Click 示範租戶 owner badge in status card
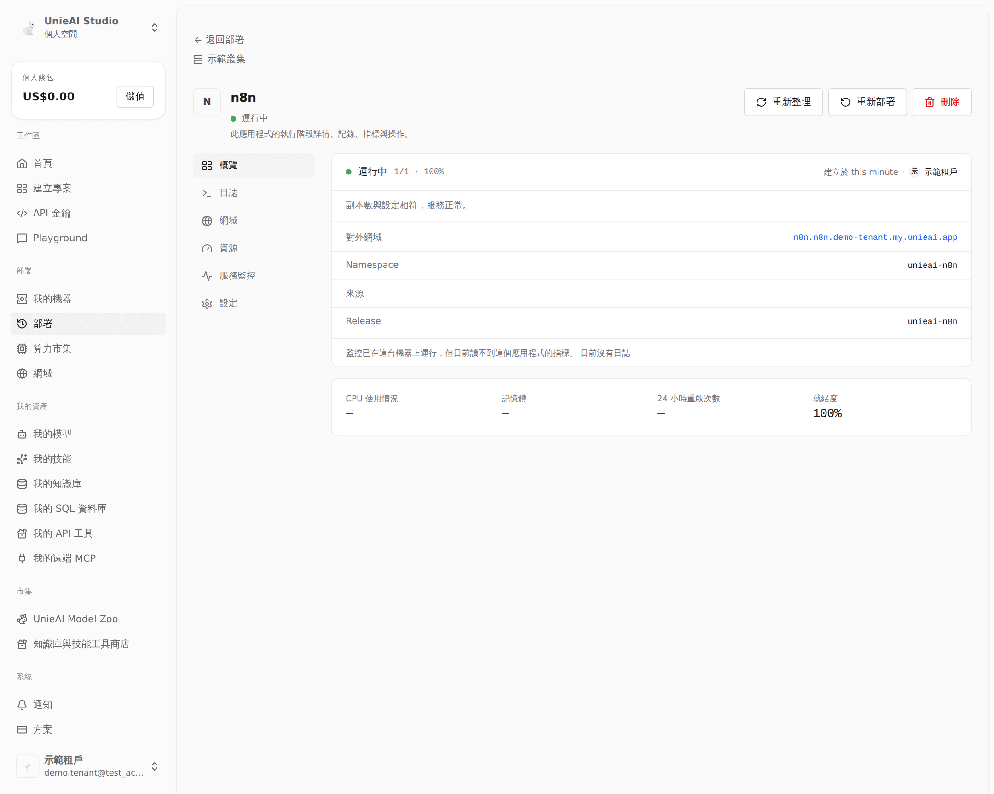This screenshot has height=794, width=994. point(934,173)
